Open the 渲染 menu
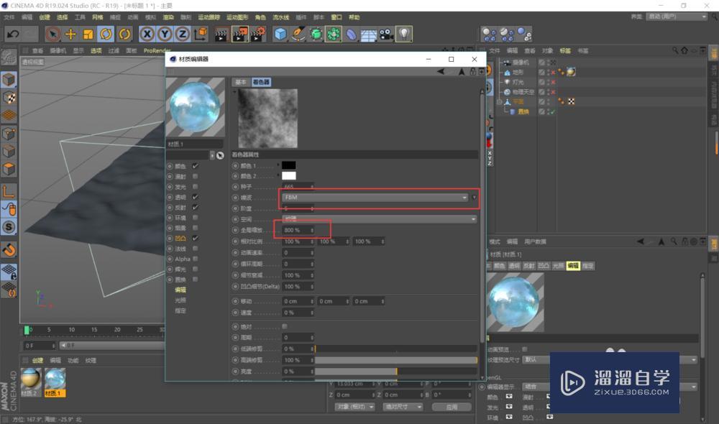 168,17
